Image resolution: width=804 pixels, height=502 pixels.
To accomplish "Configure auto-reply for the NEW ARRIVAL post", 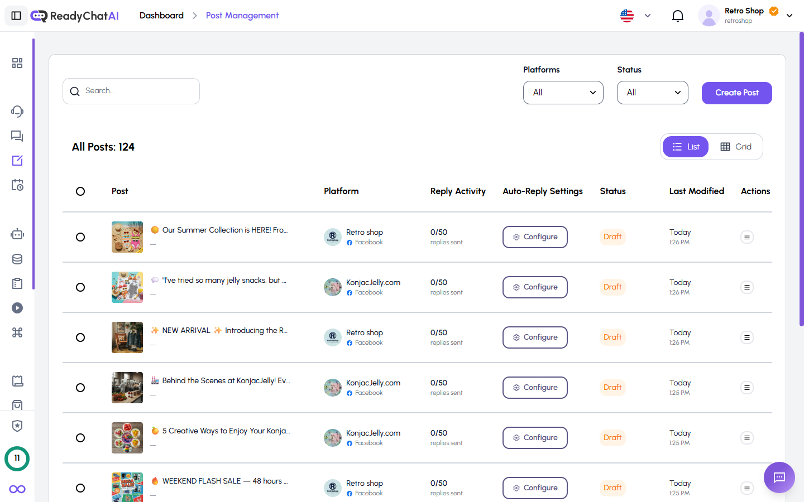I will click(535, 337).
